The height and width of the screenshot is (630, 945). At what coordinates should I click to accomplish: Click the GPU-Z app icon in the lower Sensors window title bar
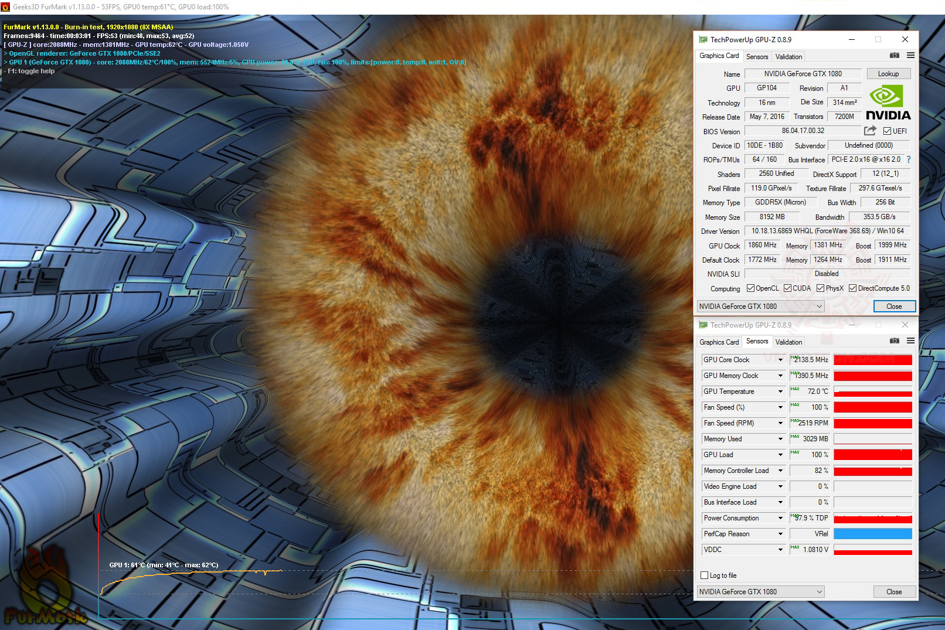point(703,325)
